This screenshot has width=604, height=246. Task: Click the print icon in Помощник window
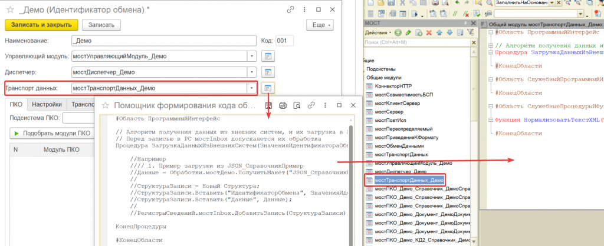[282, 105]
